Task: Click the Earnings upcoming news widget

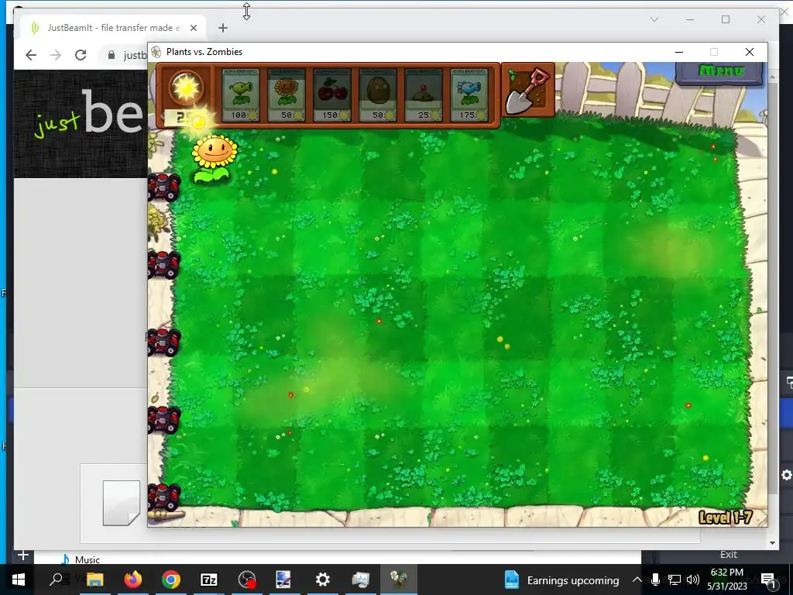Action: pyautogui.click(x=562, y=580)
